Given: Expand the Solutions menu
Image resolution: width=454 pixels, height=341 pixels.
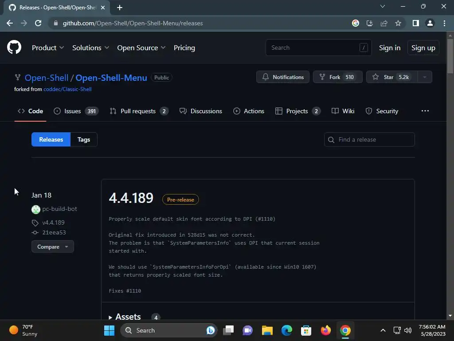Looking at the screenshot, I should pos(90,48).
